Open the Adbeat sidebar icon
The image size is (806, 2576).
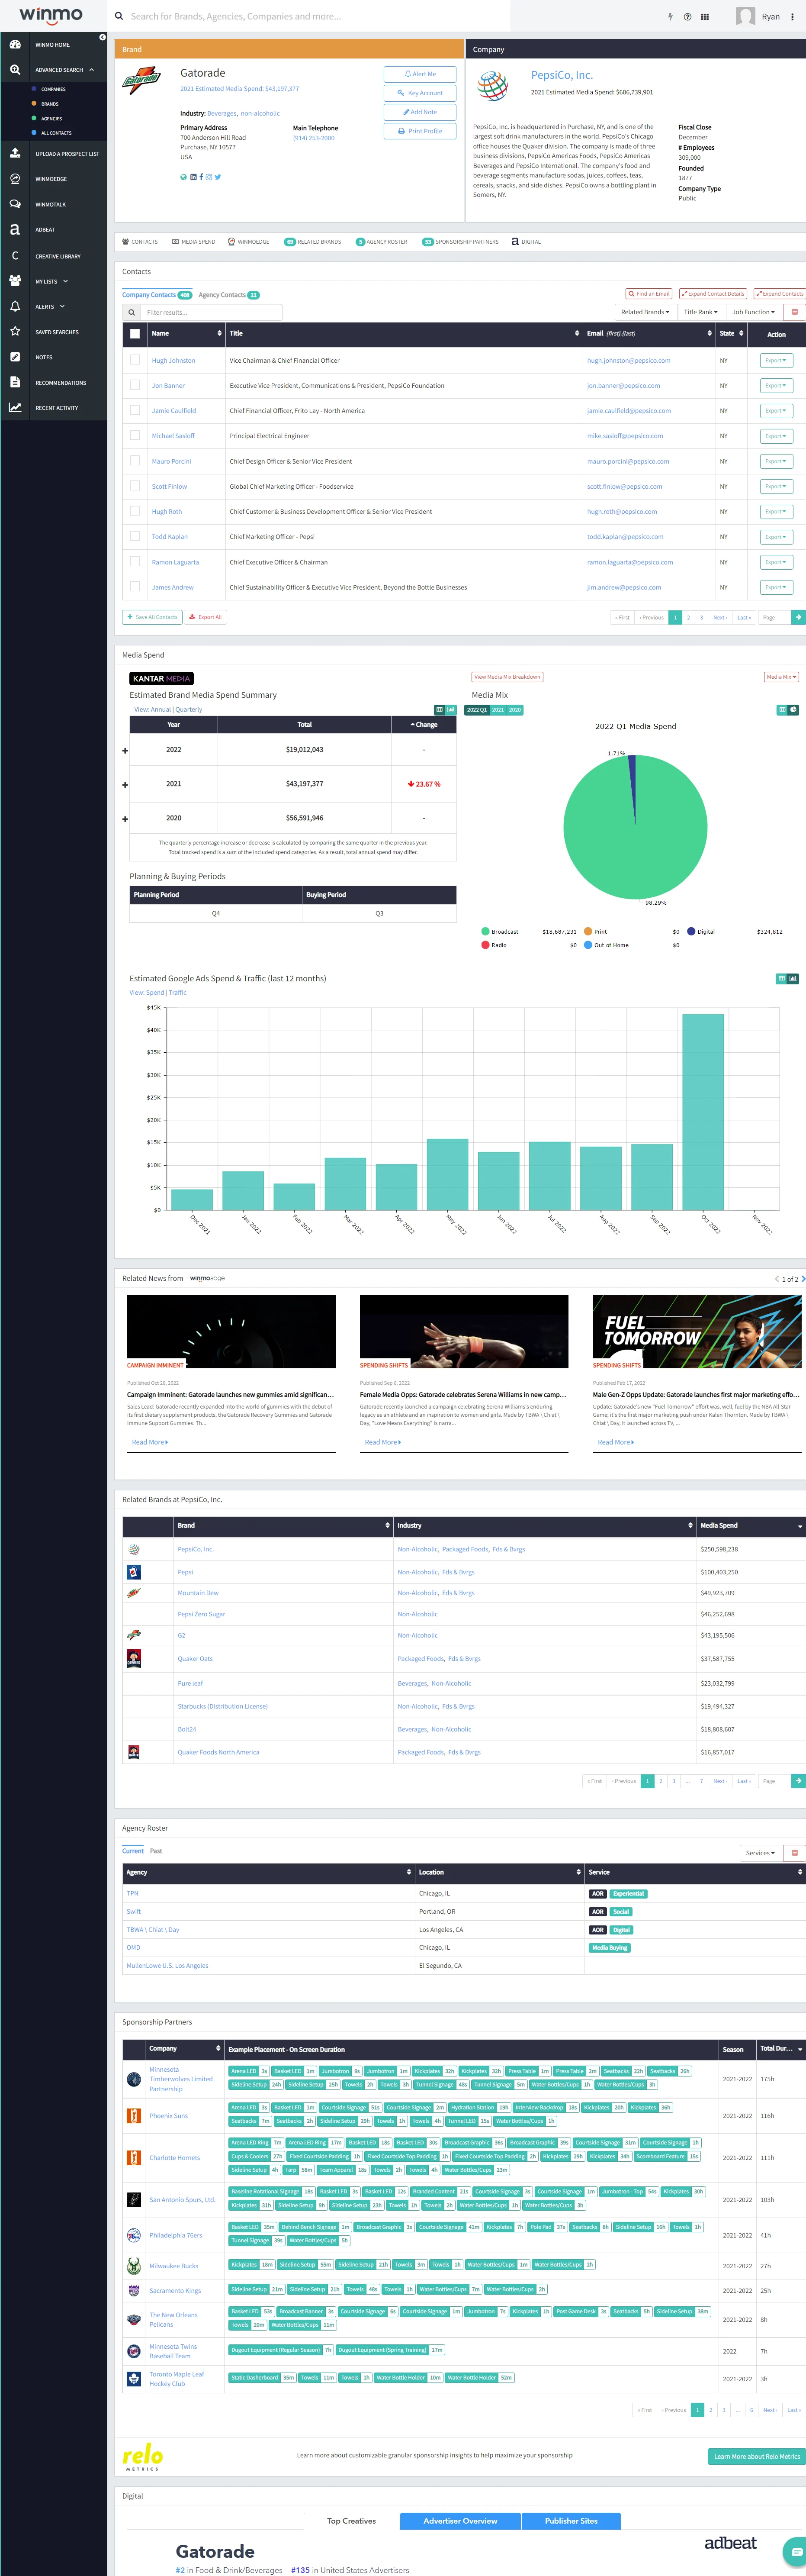click(15, 229)
